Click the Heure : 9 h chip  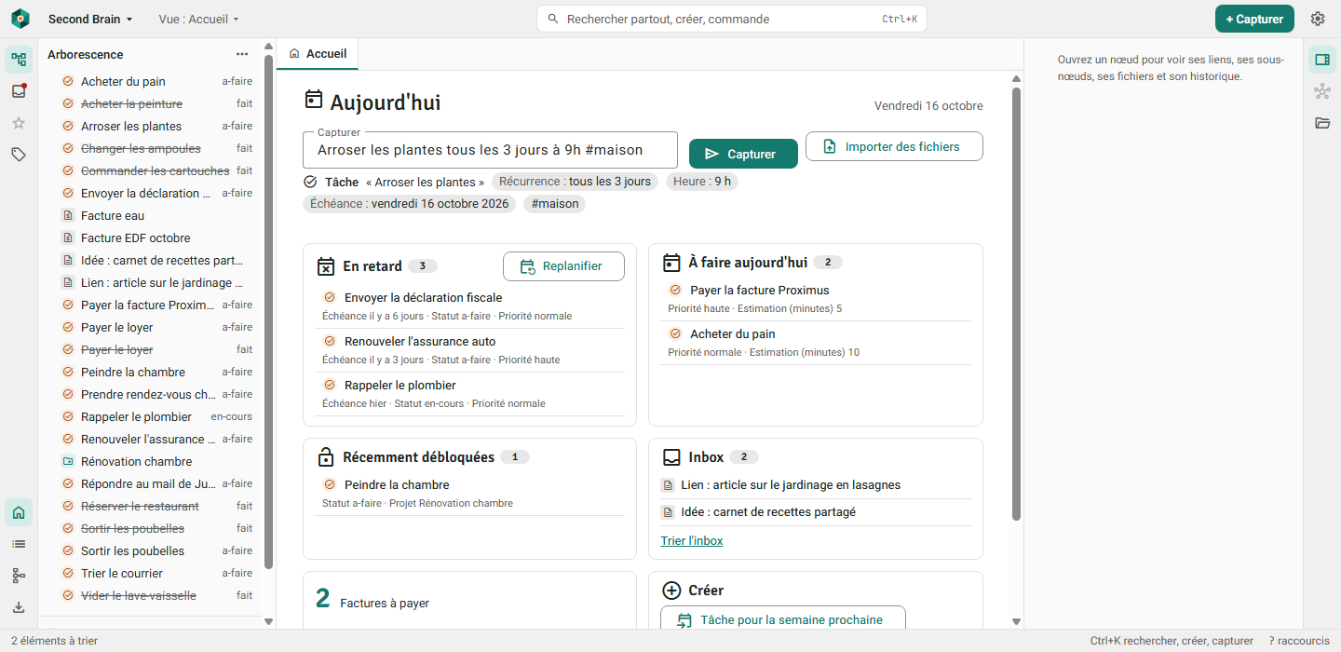[x=702, y=182]
